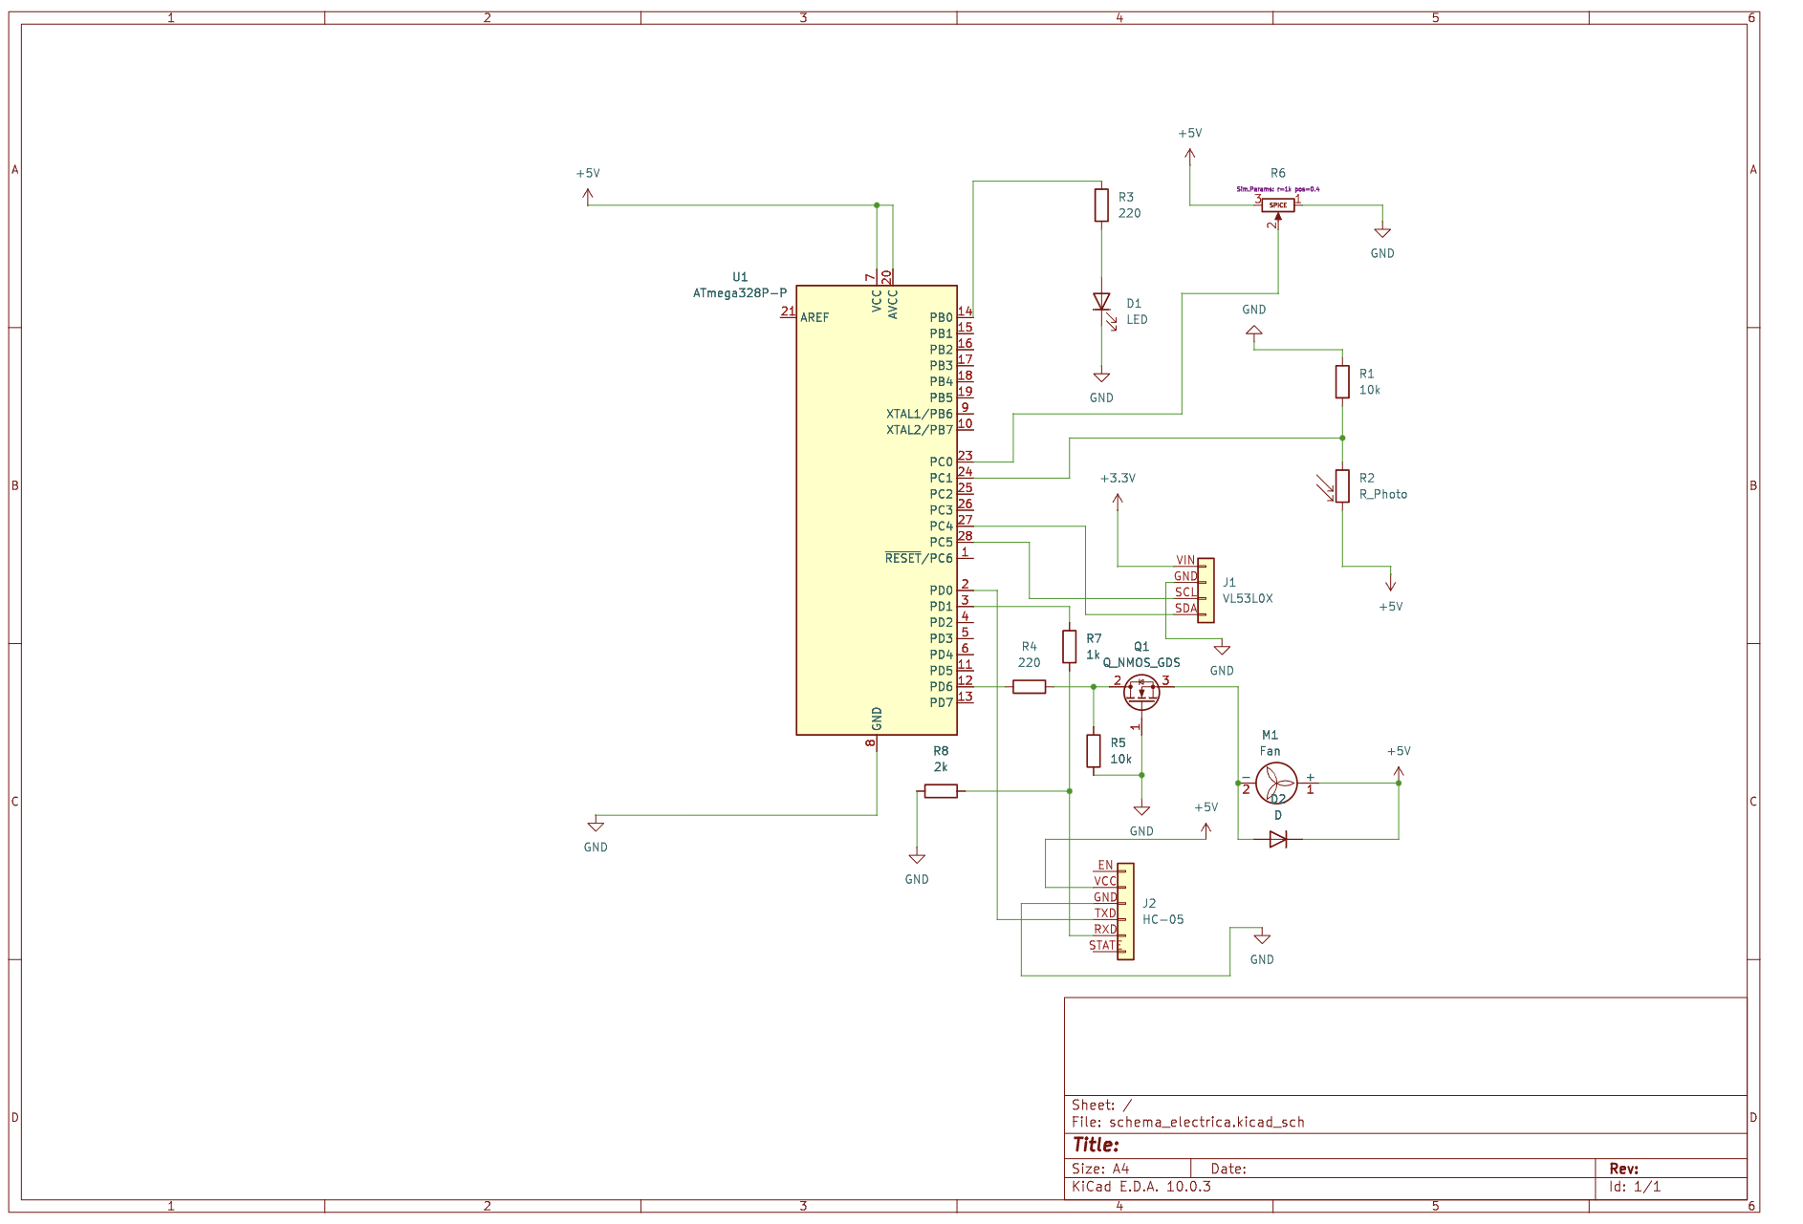Screen dimensions: 1803x1224
Task: Select the R5 10k resistor symbol
Action: (x=1094, y=751)
